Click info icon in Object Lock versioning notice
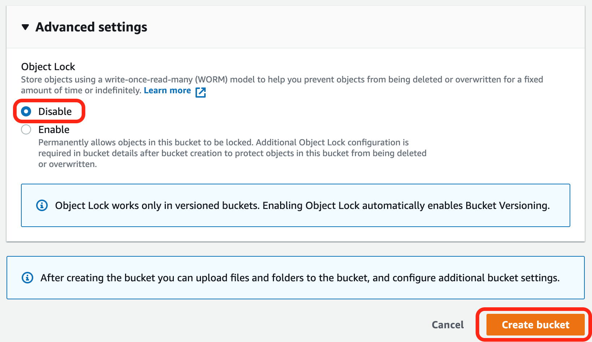Image resolution: width=592 pixels, height=342 pixels. [x=42, y=205]
